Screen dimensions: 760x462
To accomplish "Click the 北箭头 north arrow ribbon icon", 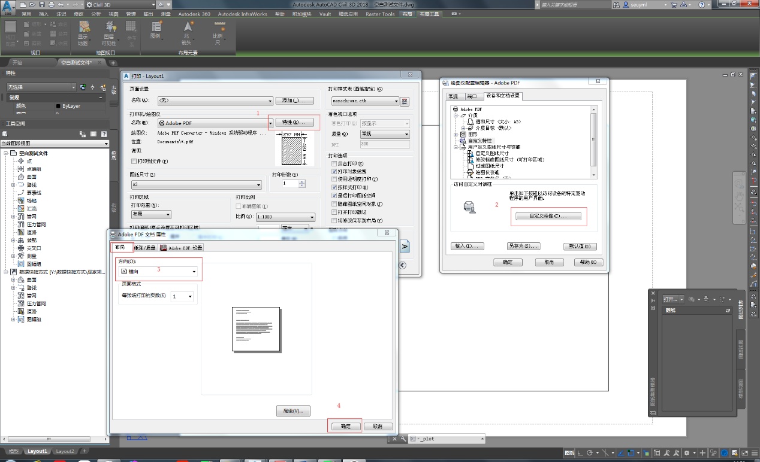I will [x=188, y=27].
